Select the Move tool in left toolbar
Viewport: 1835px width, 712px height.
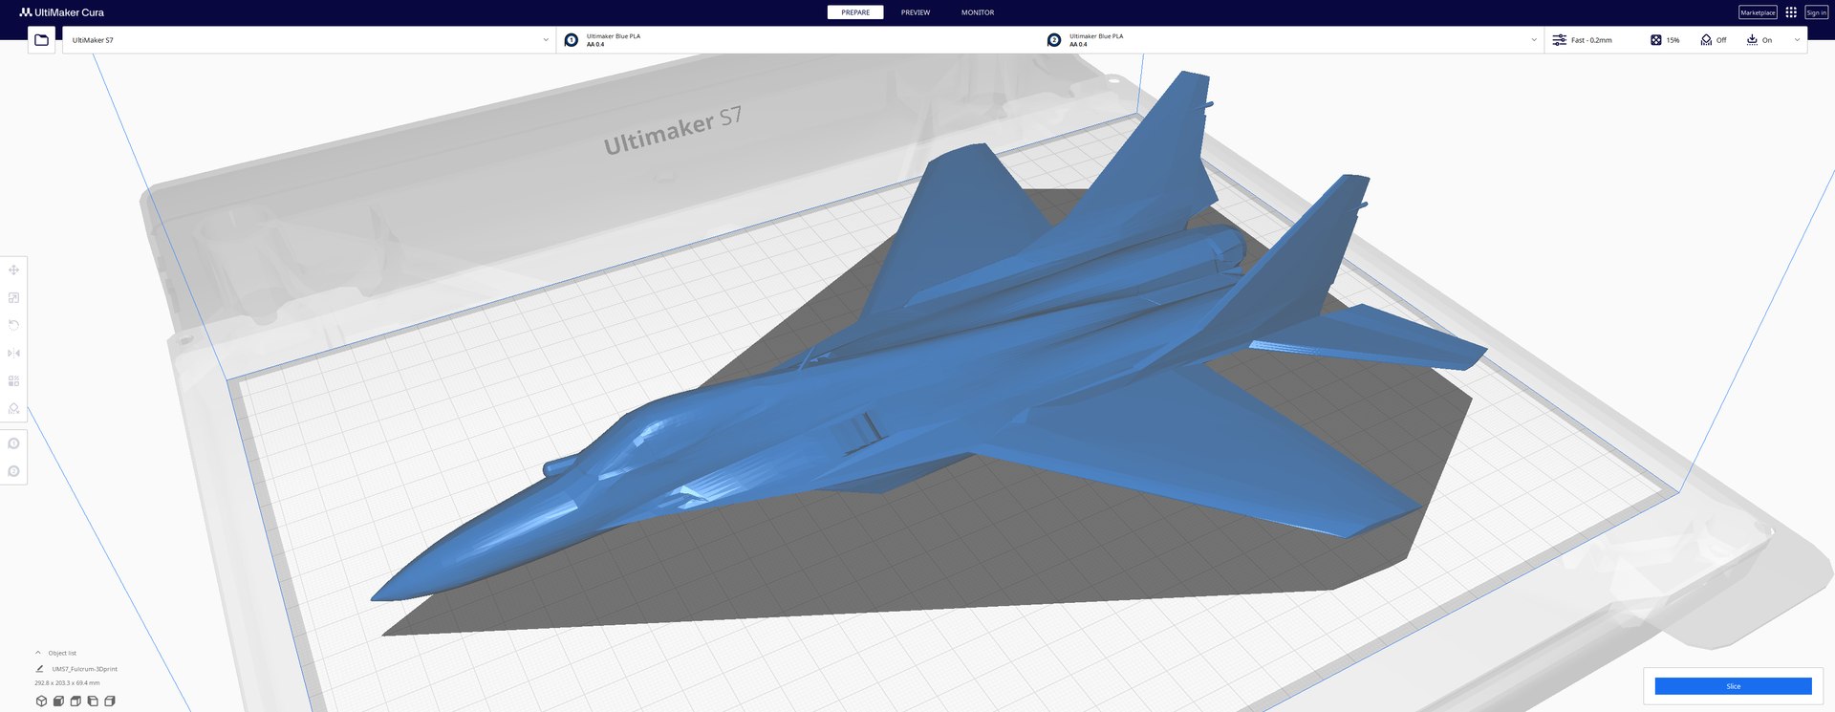(x=13, y=270)
